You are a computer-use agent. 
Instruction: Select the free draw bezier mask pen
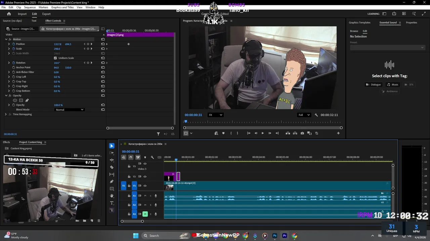(27, 100)
